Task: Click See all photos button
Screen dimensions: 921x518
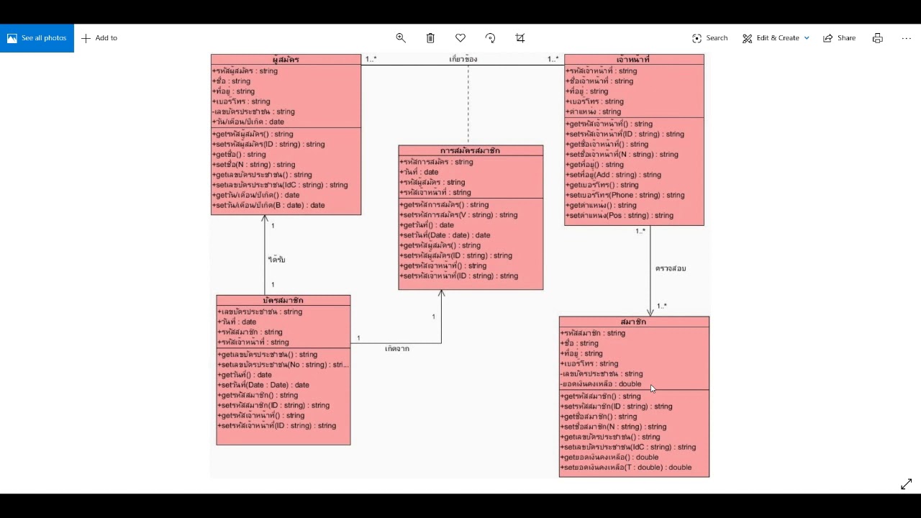Action: click(37, 38)
